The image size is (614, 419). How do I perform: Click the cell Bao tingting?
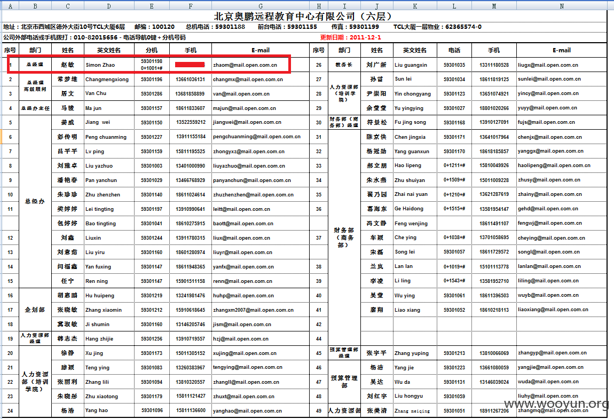click(100, 224)
